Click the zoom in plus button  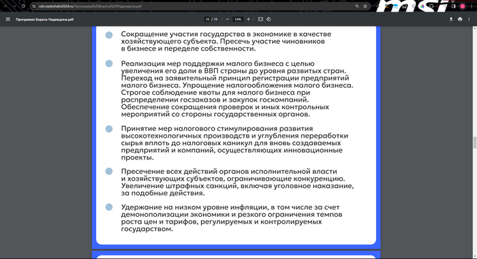pos(248,19)
